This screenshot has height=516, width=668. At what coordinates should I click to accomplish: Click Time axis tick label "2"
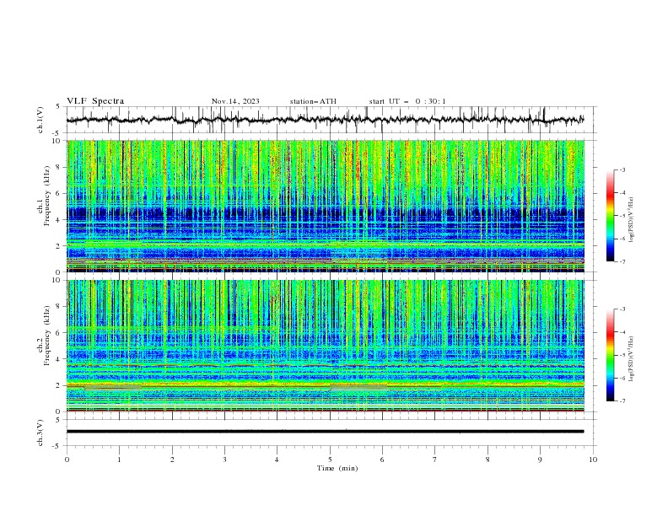click(172, 460)
